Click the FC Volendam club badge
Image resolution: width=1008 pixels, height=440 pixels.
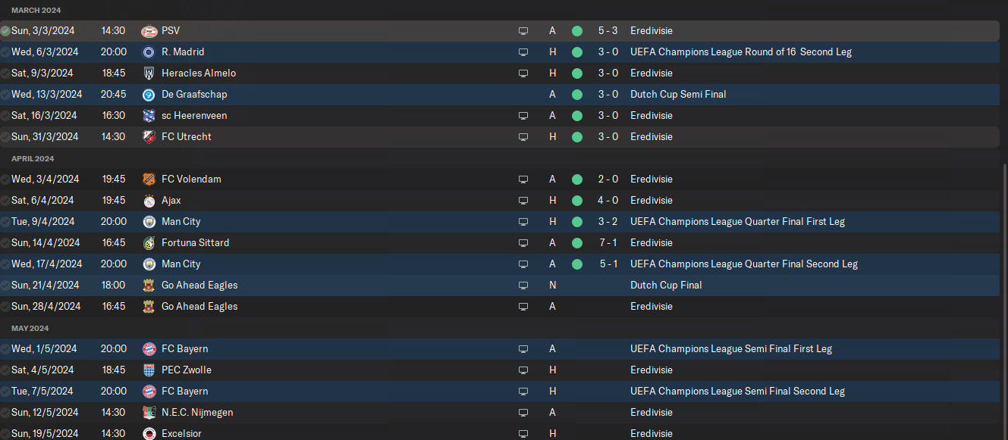(x=149, y=179)
